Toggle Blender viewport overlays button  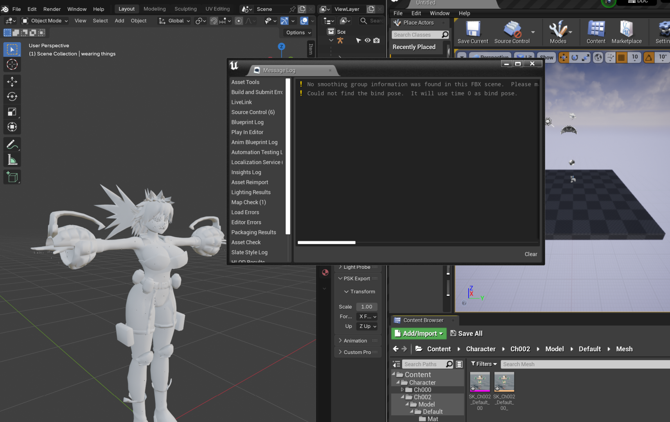point(304,21)
